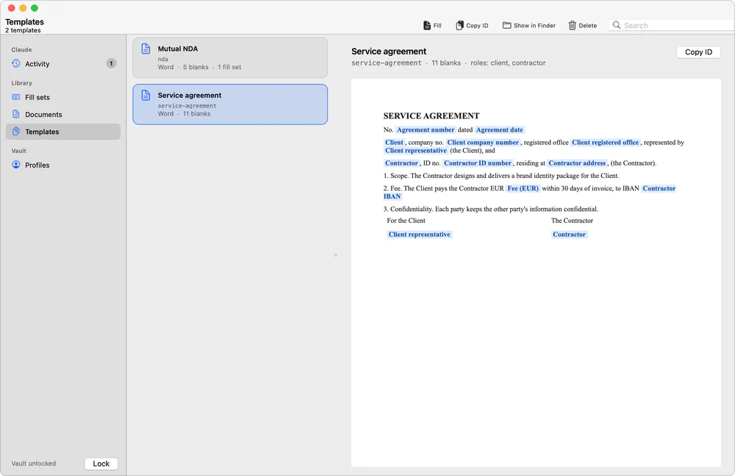
Task: Click the 'roles: client, contractor' text
Action: [508, 63]
